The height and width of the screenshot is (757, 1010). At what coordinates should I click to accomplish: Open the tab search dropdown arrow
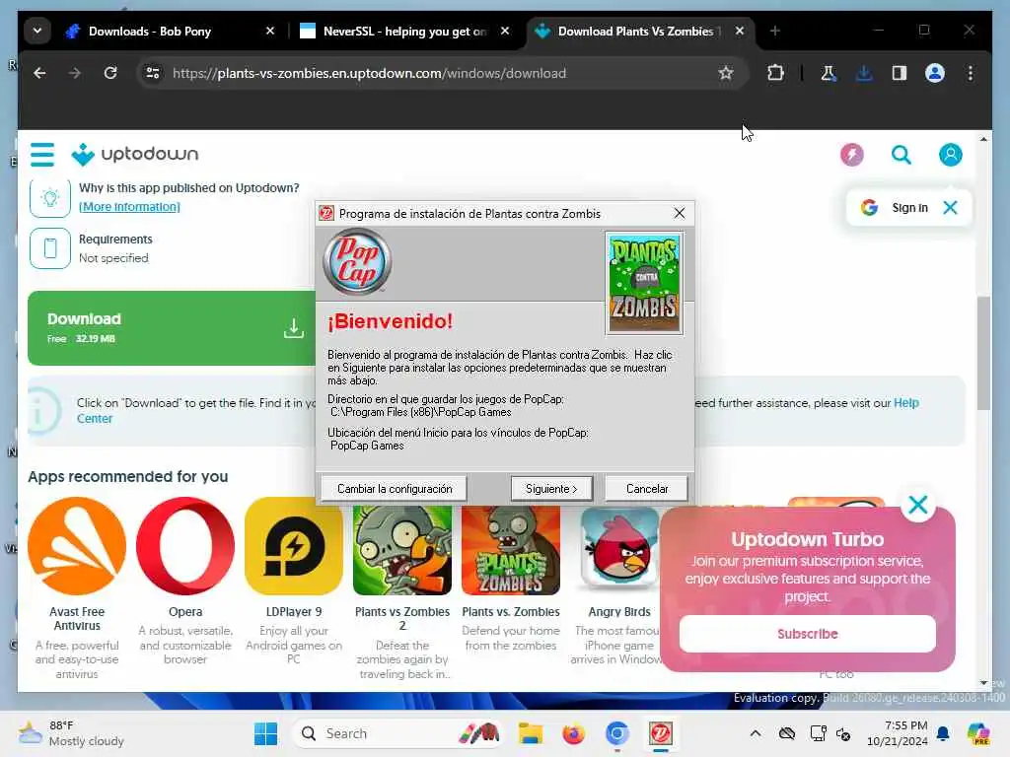tap(37, 31)
